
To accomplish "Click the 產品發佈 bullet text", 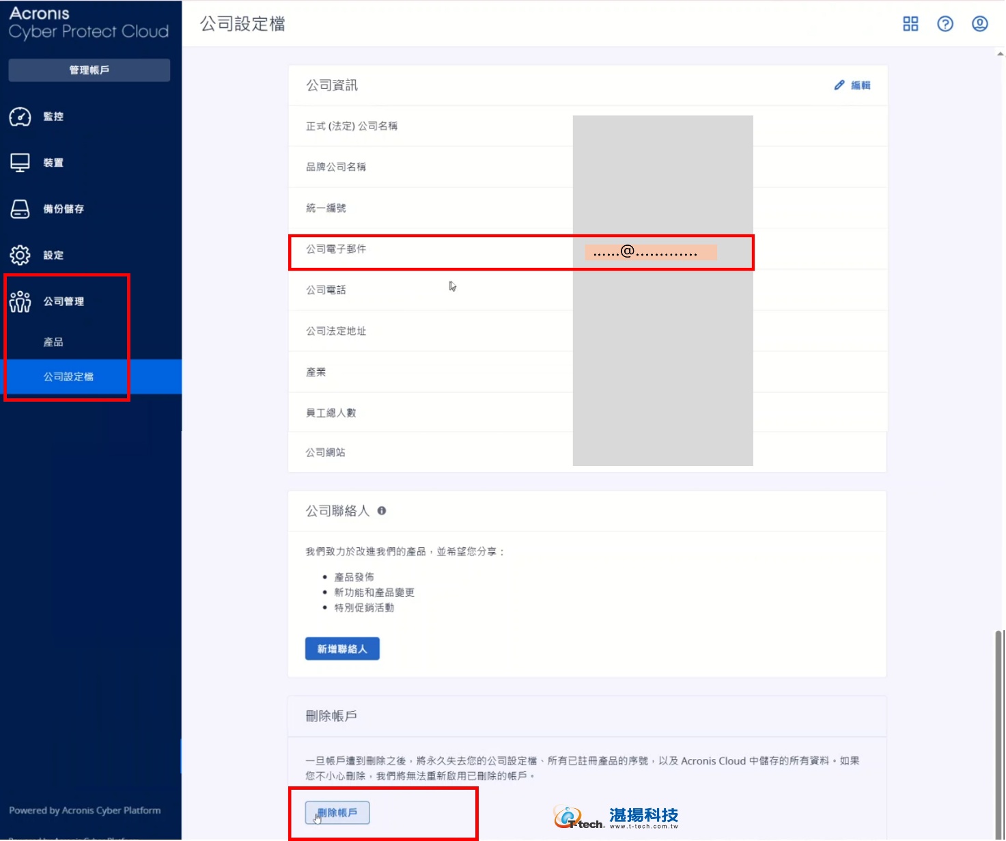I will click(x=354, y=577).
